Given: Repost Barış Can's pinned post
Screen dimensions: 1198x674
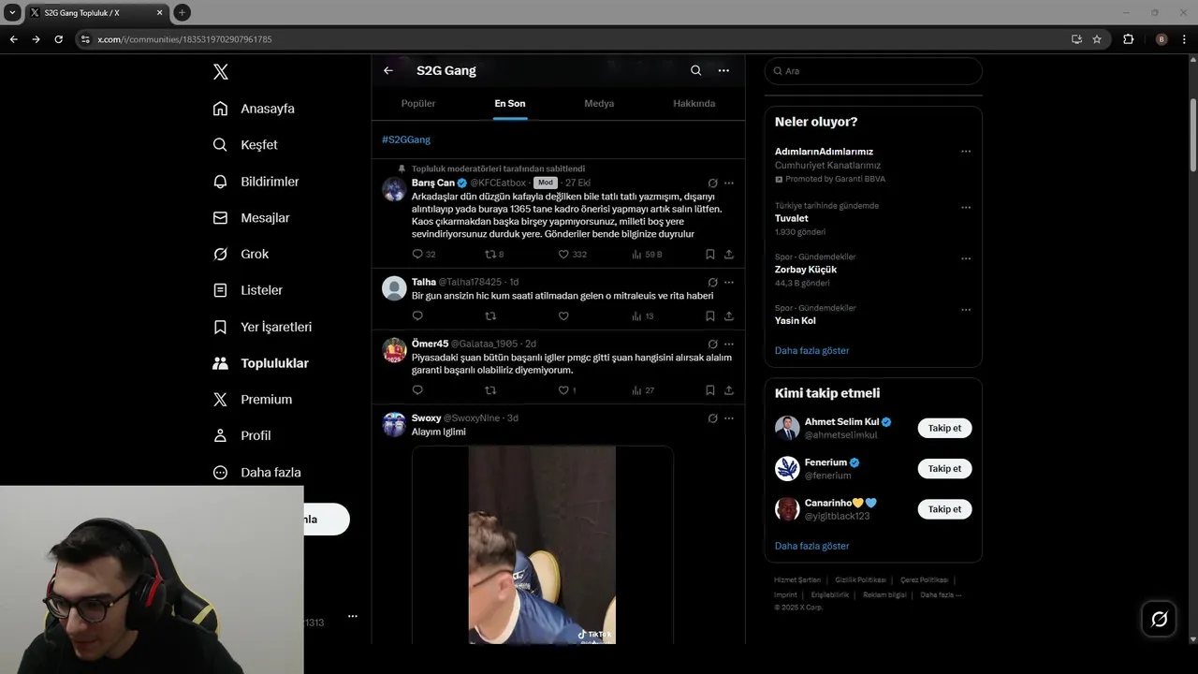Looking at the screenshot, I should click(x=489, y=254).
